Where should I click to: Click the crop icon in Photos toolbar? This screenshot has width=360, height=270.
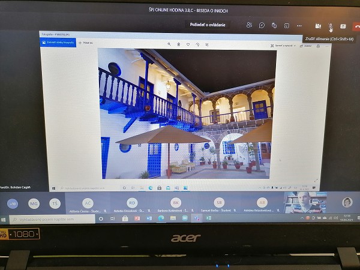pyautogui.click(x=207, y=44)
